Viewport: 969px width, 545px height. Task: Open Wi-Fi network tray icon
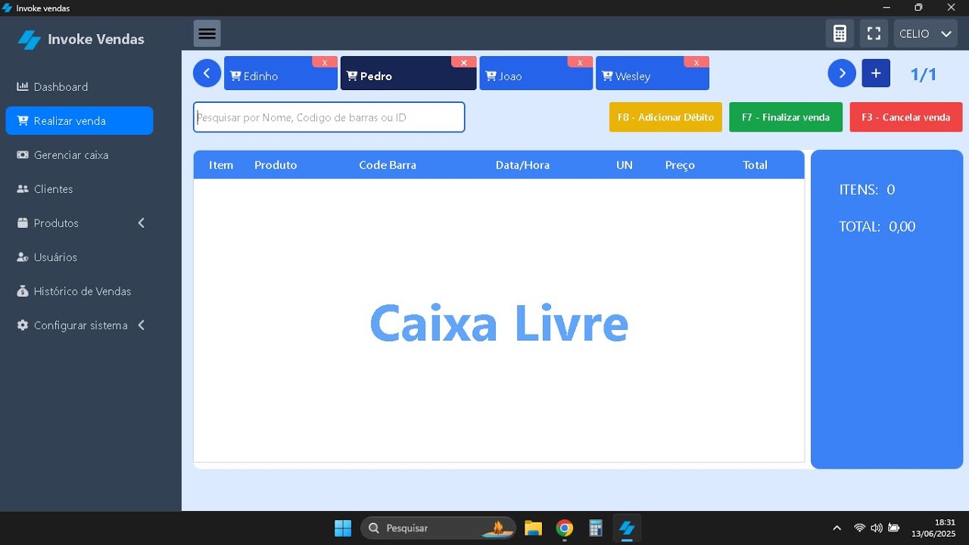click(x=859, y=528)
